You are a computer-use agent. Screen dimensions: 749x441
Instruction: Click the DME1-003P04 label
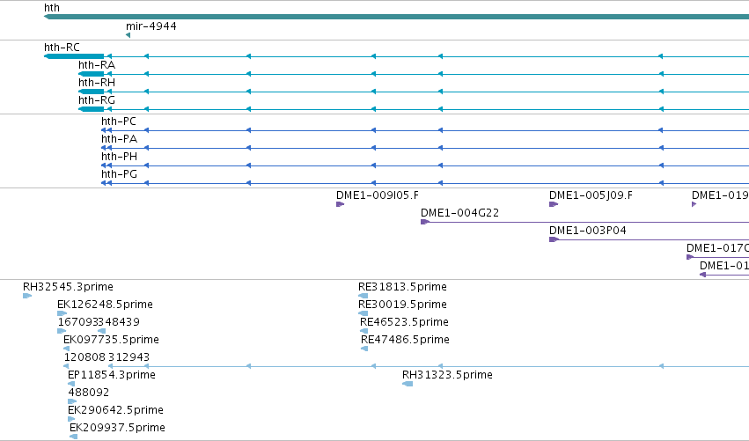click(x=588, y=231)
